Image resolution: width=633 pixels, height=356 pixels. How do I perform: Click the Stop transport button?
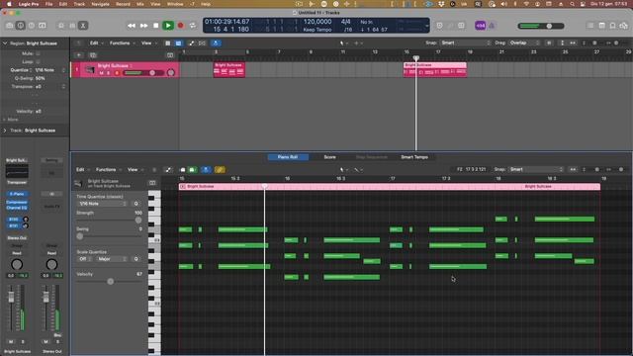click(x=156, y=26)
